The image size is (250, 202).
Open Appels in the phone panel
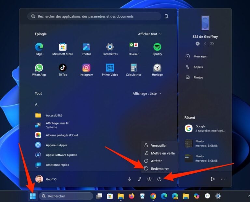pyautogui.click(x=198, y=67)
